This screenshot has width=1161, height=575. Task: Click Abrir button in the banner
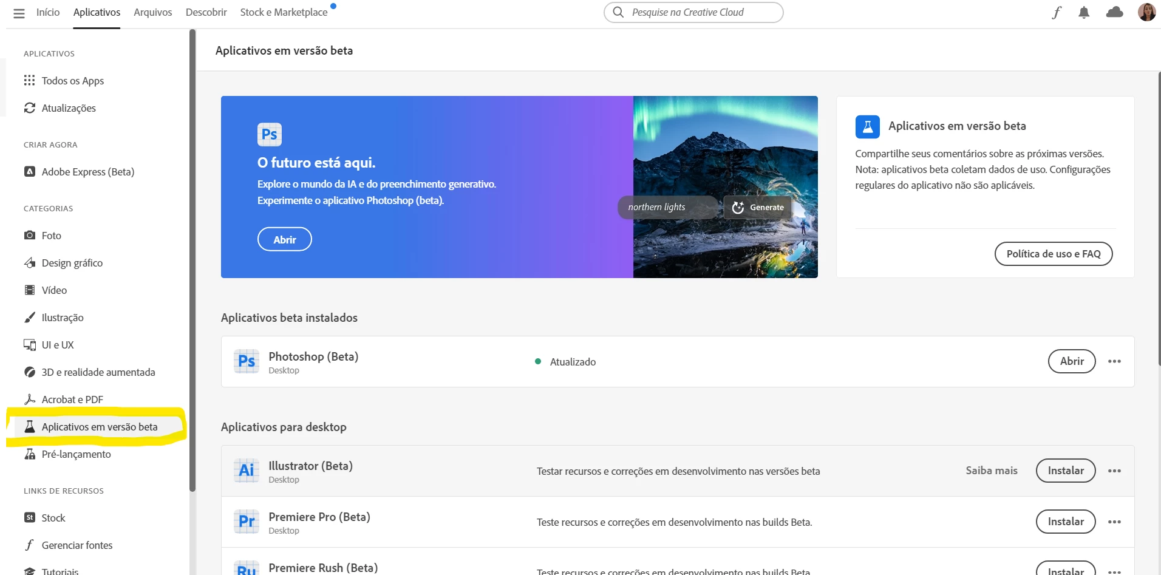285,239
